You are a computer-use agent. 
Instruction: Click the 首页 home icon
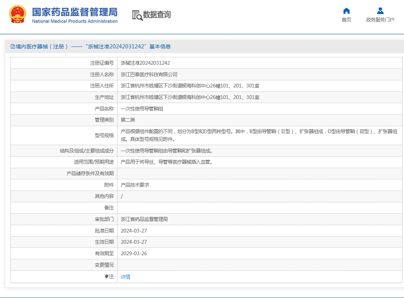(x=347, y=11)
